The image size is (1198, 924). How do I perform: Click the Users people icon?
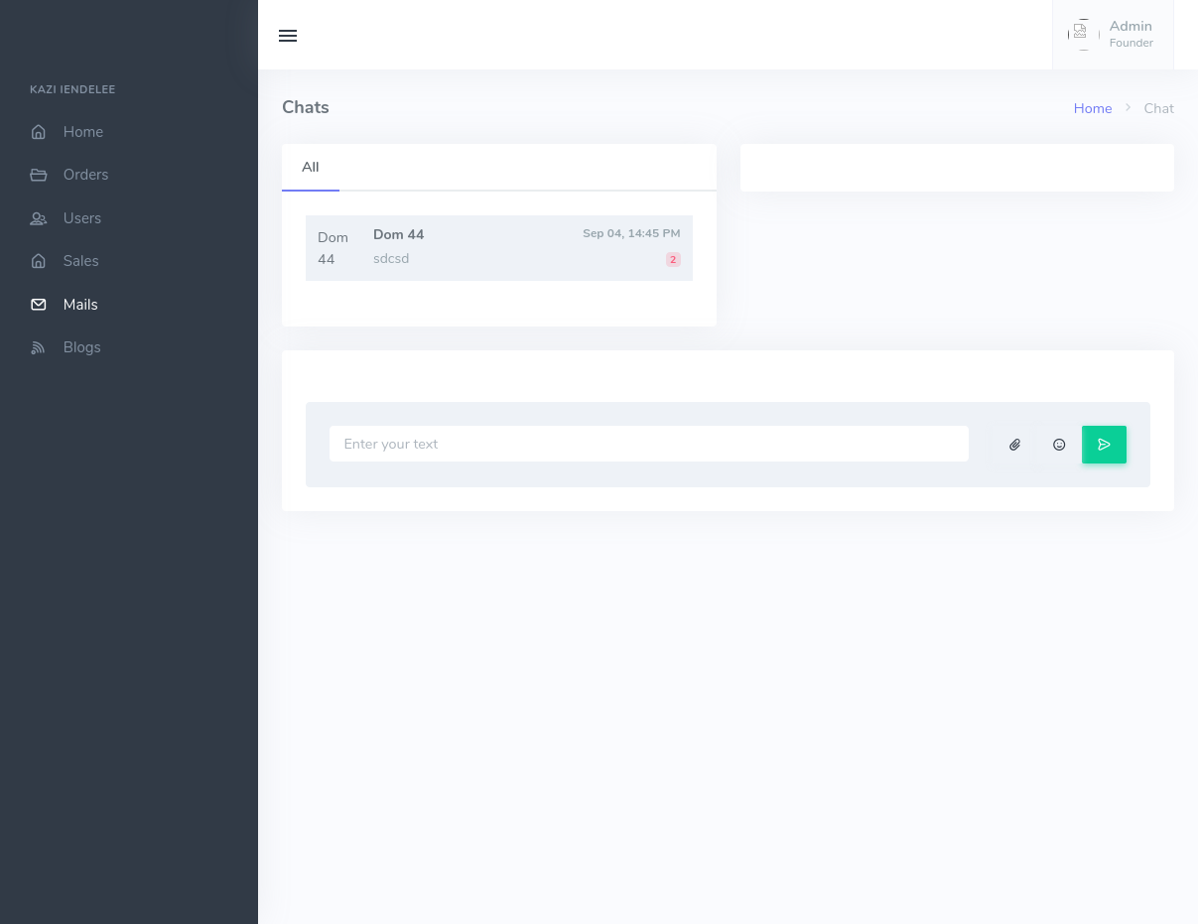point(39,218)
